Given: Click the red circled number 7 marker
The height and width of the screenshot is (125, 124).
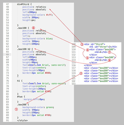Looking at the screenshot, I should coord(110,52).
